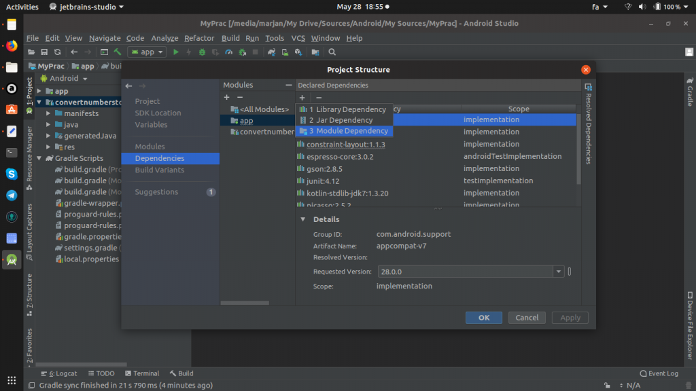The width and height of the screenshot is (696, 391).
Task: Click Attach debugger to process icon
Action: pyautogui.click(x=243, y=52)
